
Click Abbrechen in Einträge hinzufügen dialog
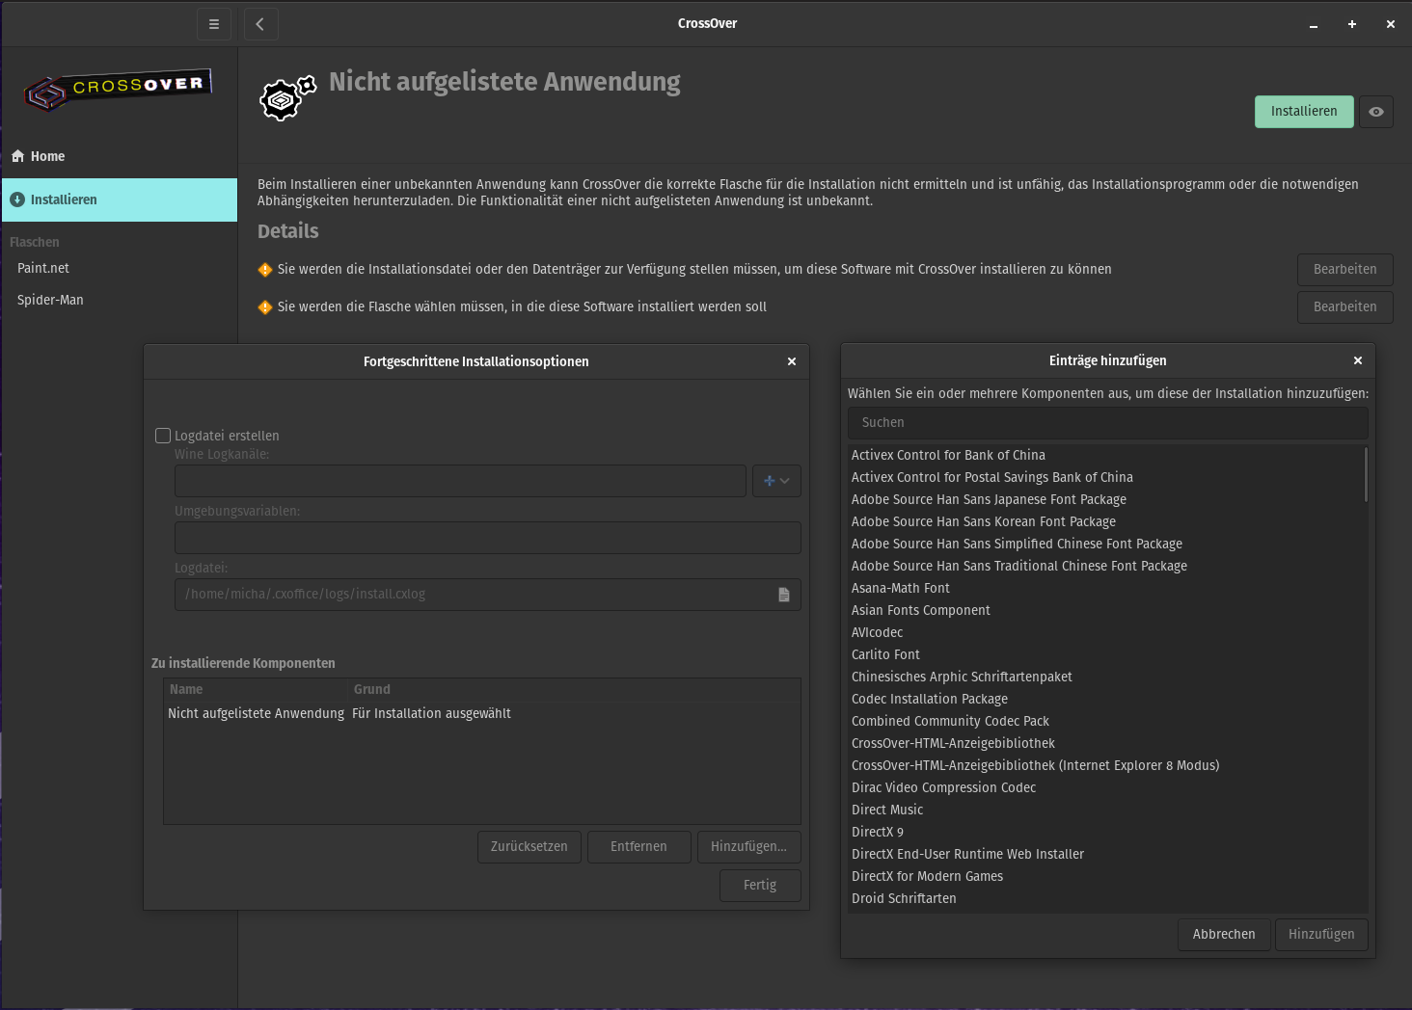click(x=1224, y=935)
